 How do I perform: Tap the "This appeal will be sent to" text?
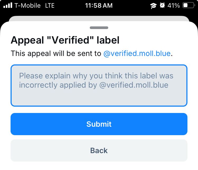(56, 54)
